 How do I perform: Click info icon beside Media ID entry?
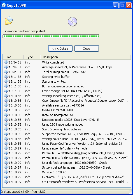6,110
